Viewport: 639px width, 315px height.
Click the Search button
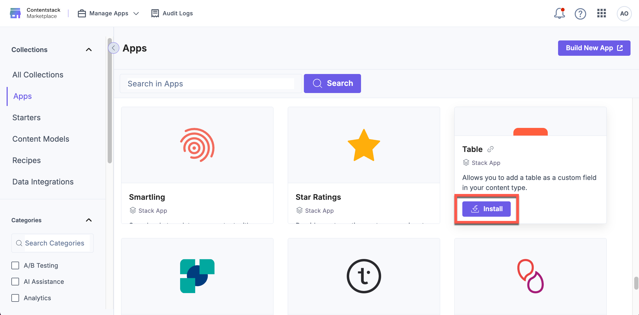point(332,84)
